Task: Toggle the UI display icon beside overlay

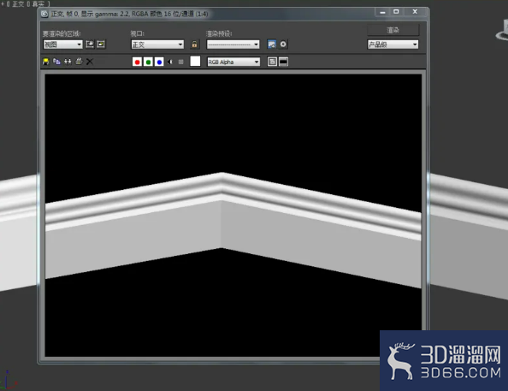Action: pyautogui.click(x=283, y=62)
